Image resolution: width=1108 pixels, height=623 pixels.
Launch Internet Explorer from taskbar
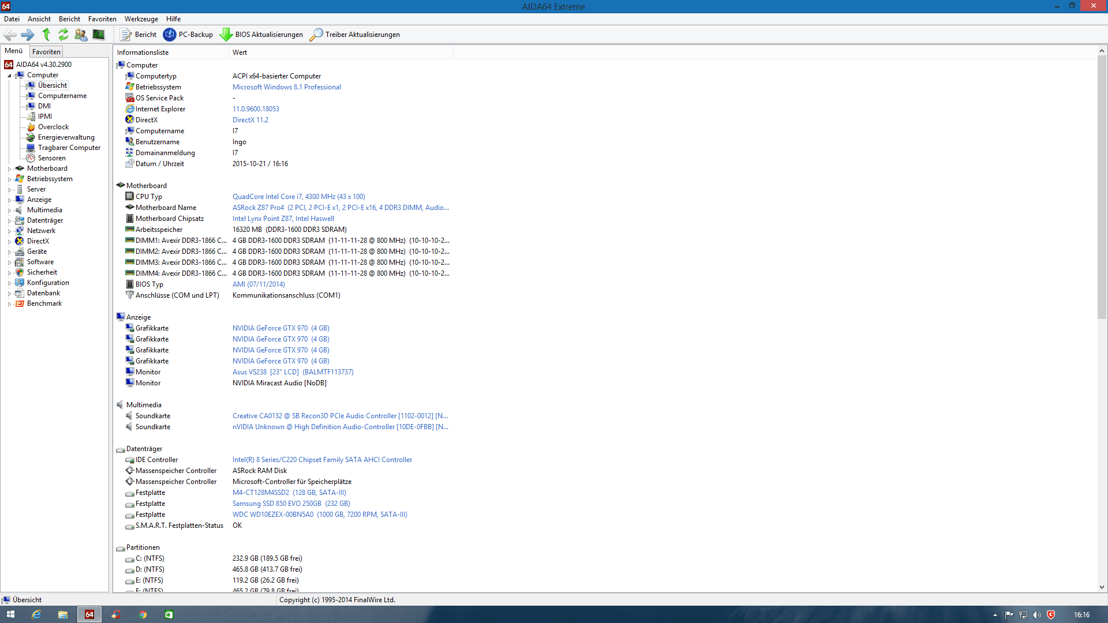click(36, 614)
